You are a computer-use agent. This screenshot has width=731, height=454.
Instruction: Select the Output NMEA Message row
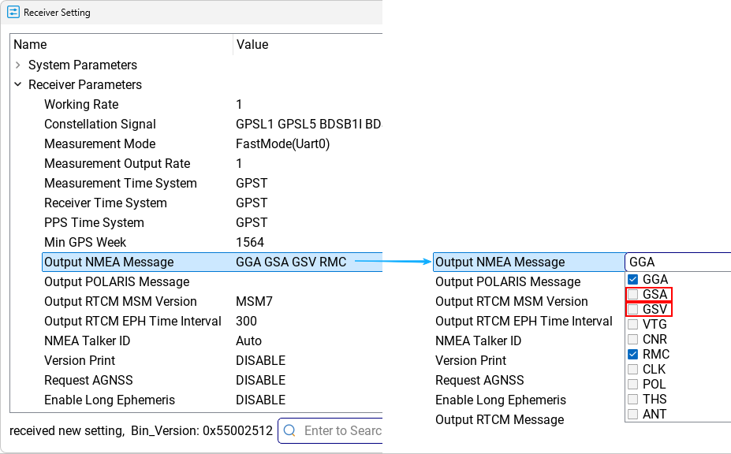coord(109,262)
